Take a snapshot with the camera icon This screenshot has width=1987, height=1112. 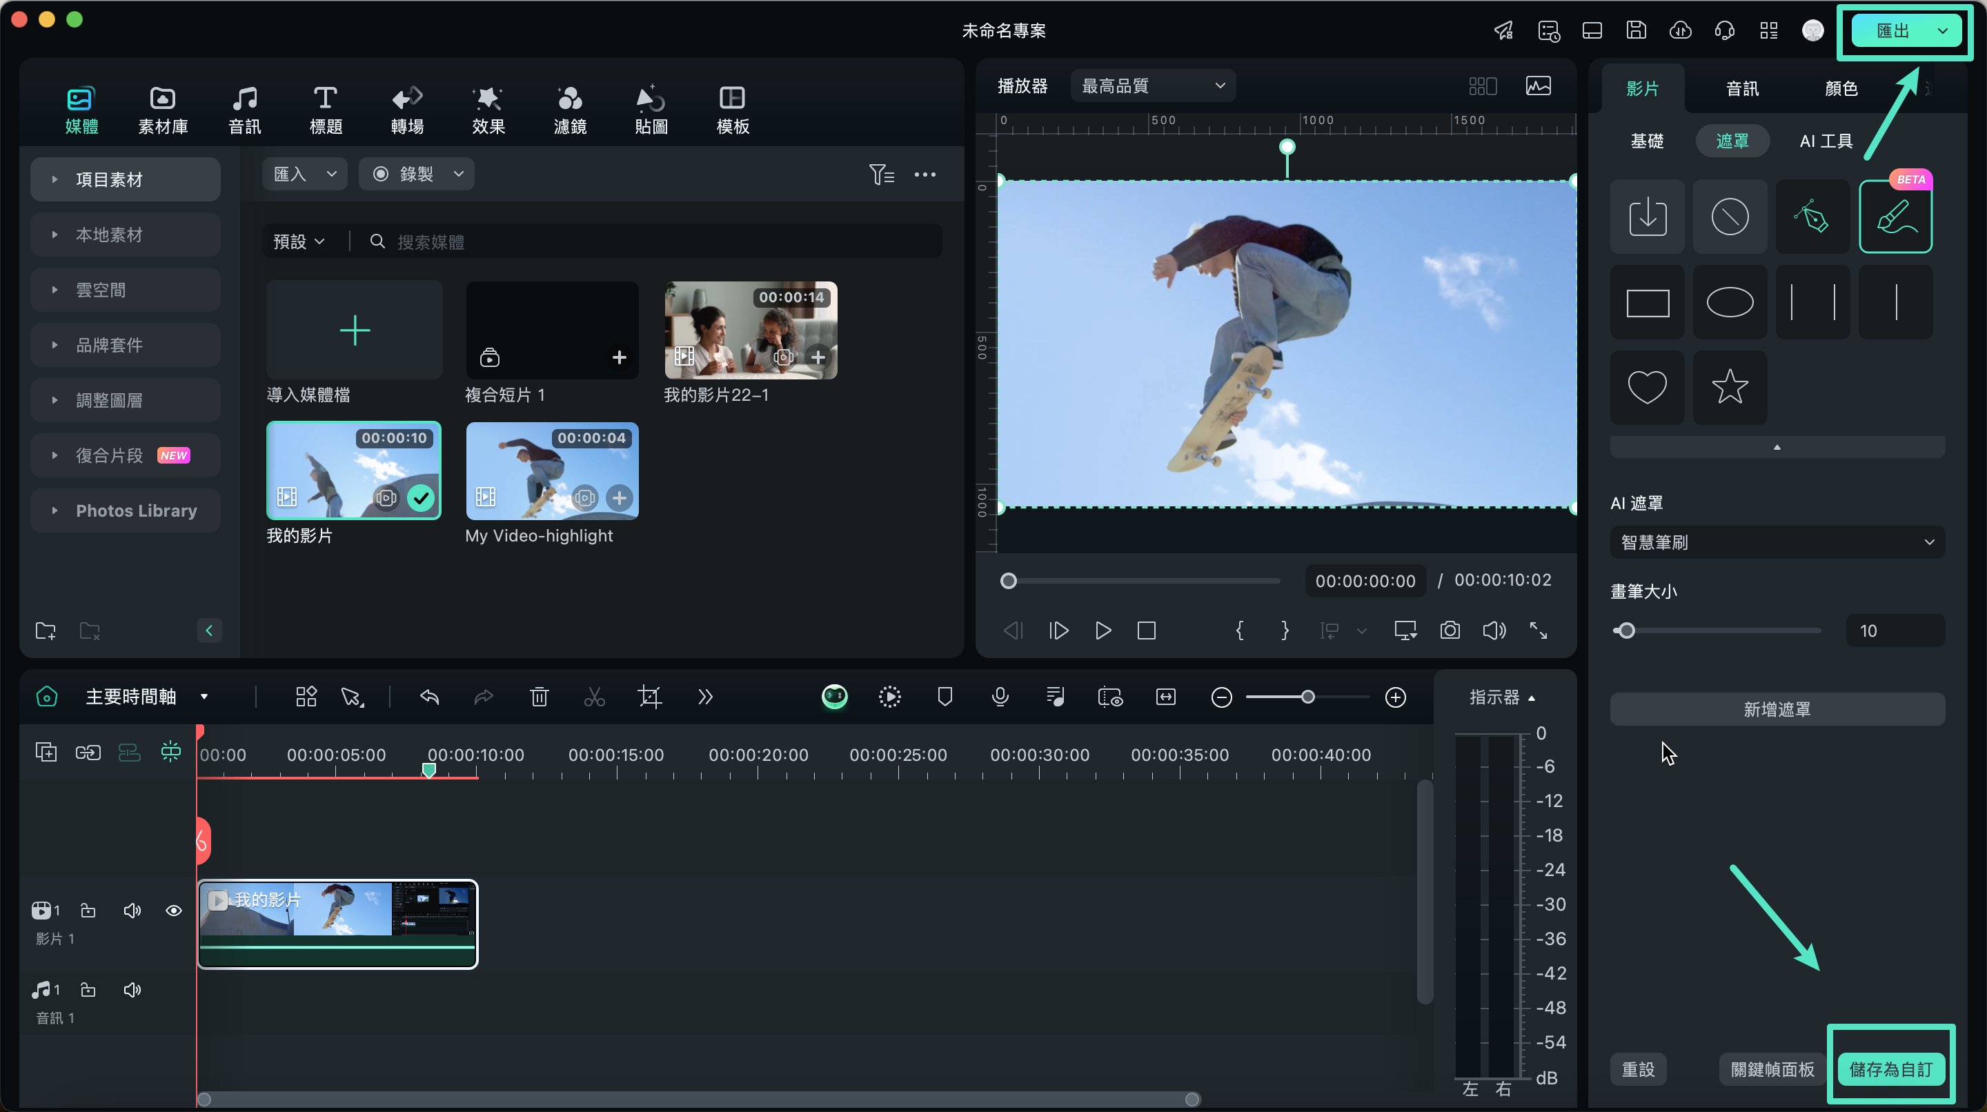point(1450,631)
